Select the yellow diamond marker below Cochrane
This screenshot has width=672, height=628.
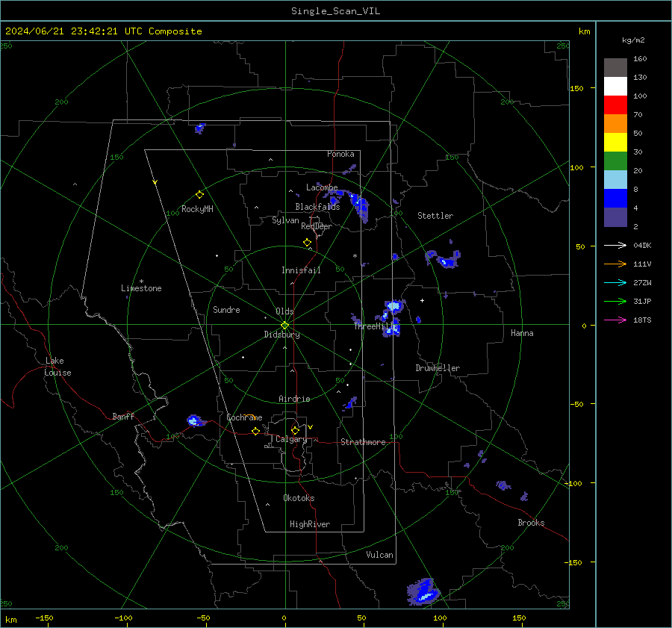coord(255,432)
